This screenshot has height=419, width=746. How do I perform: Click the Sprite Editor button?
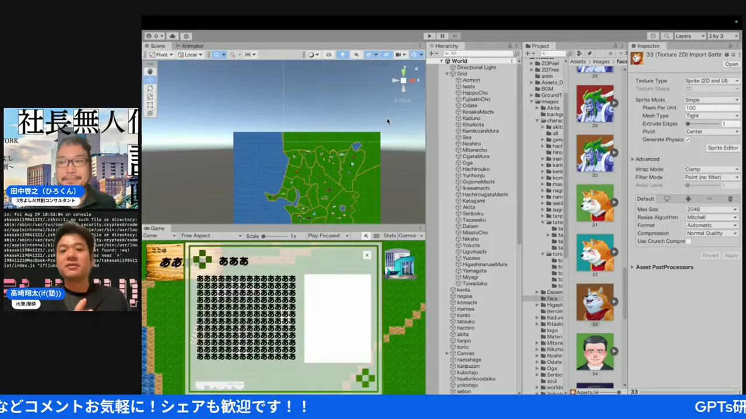[x=722, y=148]
